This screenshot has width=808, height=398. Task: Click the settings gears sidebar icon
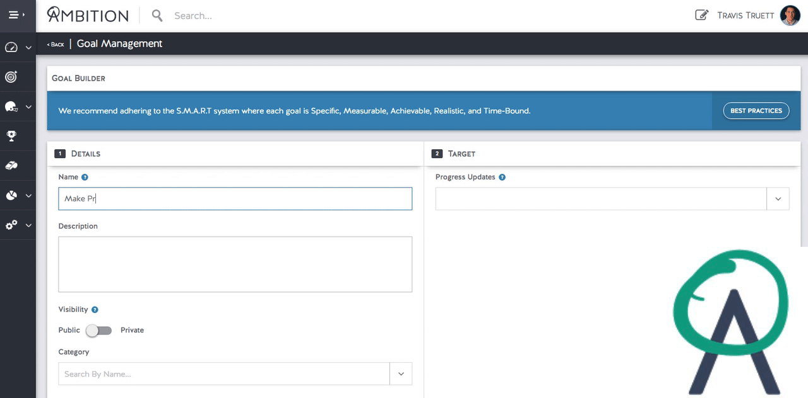coord(11,225)
